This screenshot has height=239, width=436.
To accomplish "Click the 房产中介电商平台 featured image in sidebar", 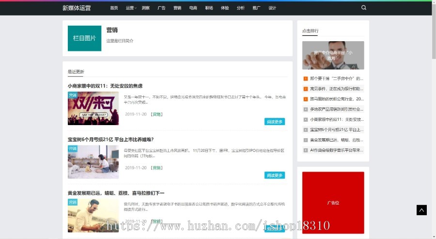I will point(333,55).
